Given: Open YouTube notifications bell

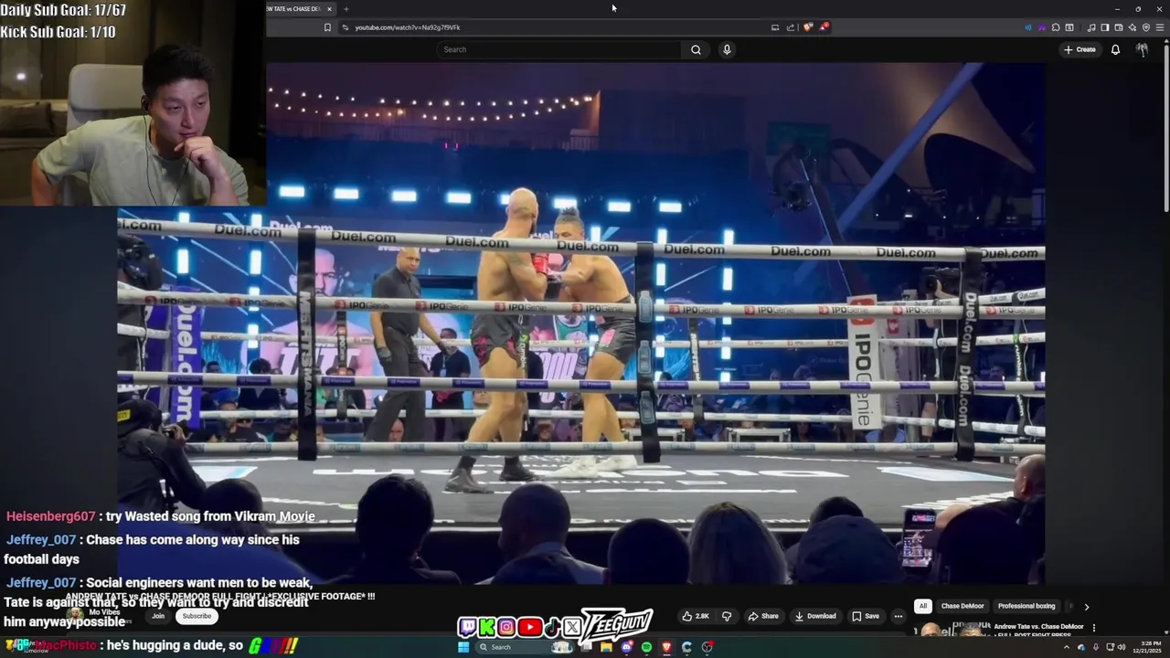Looking at the screenshot, I should coord(1115,49).
